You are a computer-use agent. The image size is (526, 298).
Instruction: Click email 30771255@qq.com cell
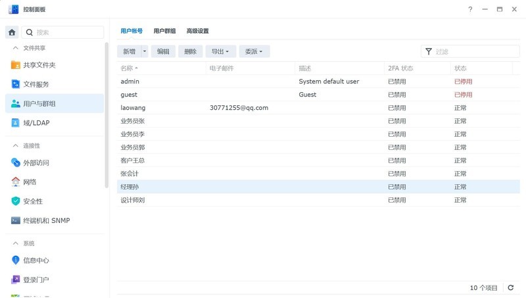(239, 108)
